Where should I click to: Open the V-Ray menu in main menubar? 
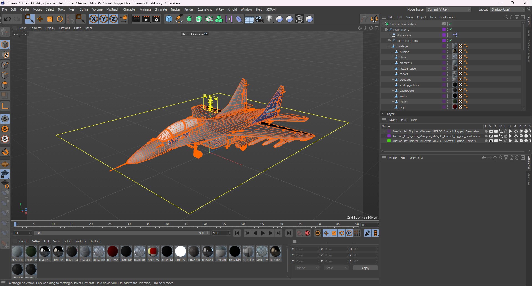tap(220, 9)
